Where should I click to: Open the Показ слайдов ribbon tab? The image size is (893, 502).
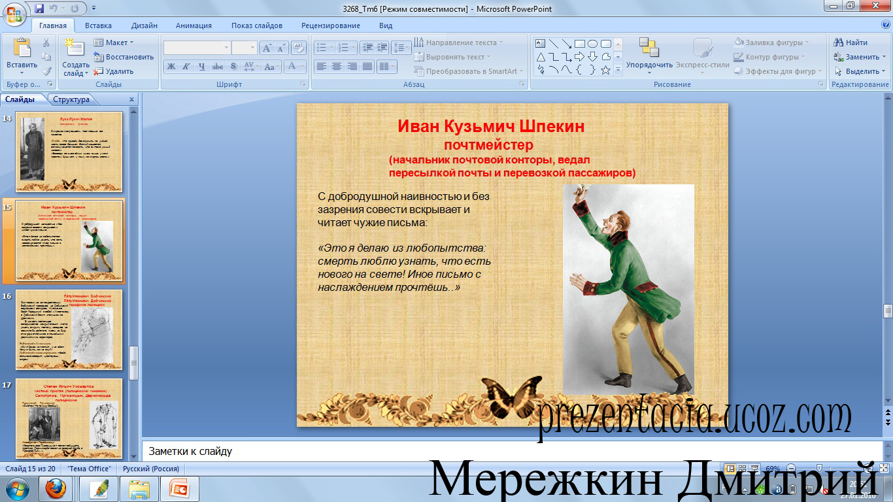[257, 25]
